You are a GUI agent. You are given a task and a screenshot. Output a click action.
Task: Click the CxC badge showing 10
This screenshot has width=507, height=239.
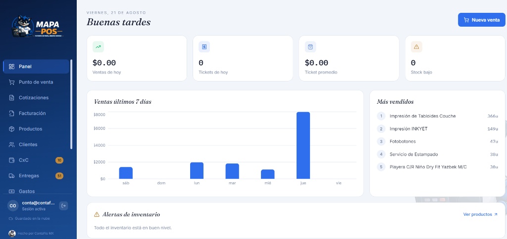click(59, 160)
